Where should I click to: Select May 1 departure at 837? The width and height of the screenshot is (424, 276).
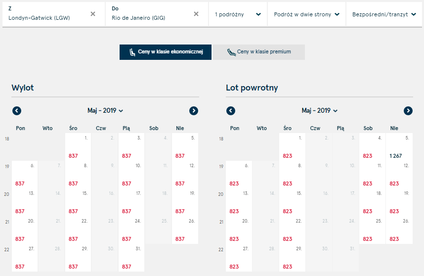[x=78, y=147]
